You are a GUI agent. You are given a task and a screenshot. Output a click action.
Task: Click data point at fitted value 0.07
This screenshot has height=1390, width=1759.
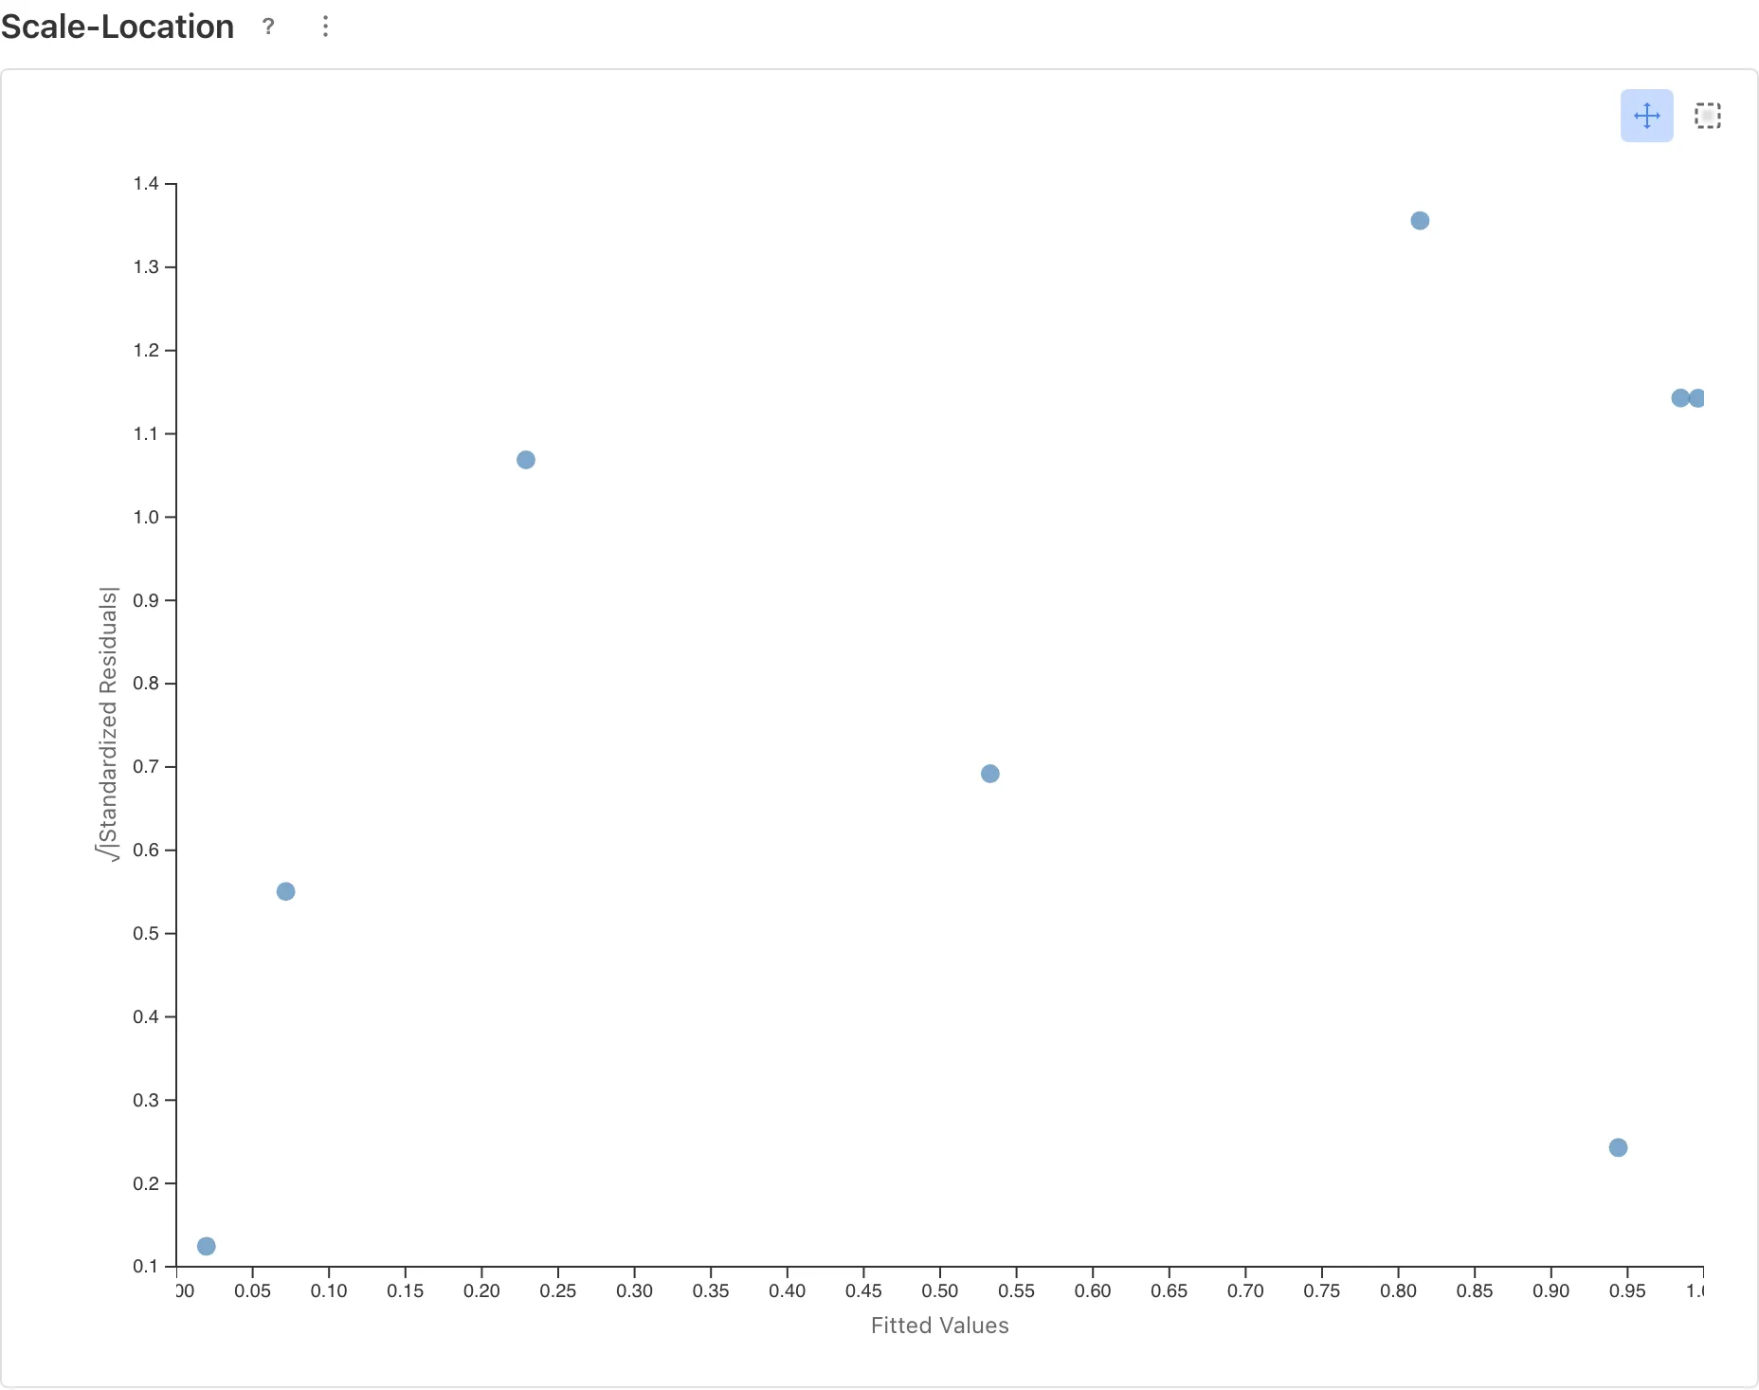[285, 891]
